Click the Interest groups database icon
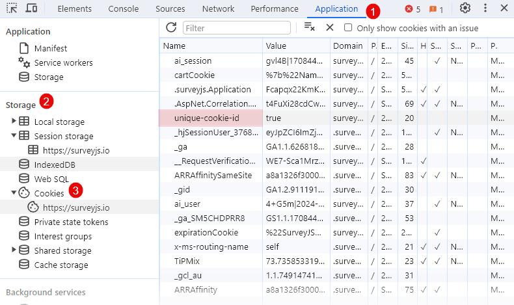The height and width of the screenshot is (305, 514). coord(24,236)
